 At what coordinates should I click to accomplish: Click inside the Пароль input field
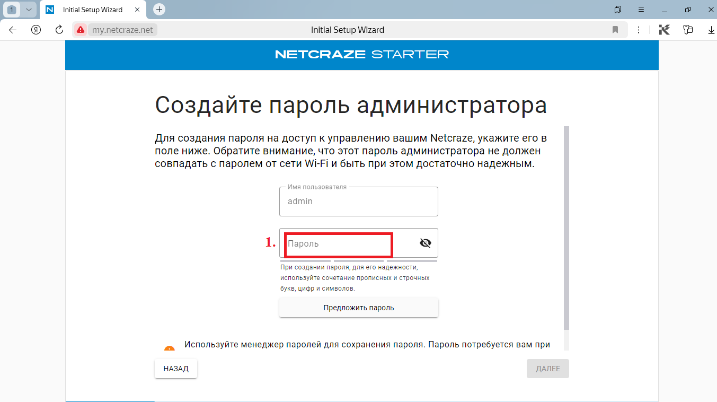338,243
